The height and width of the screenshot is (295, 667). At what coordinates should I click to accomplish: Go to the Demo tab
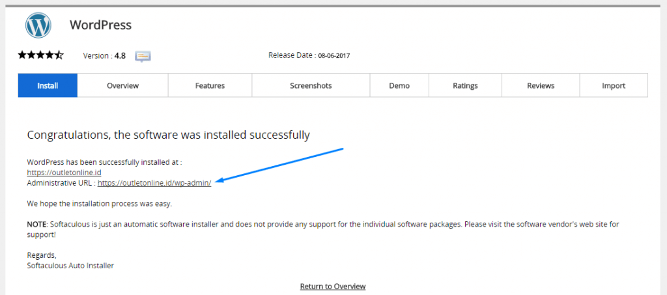(x=399, y=85)
